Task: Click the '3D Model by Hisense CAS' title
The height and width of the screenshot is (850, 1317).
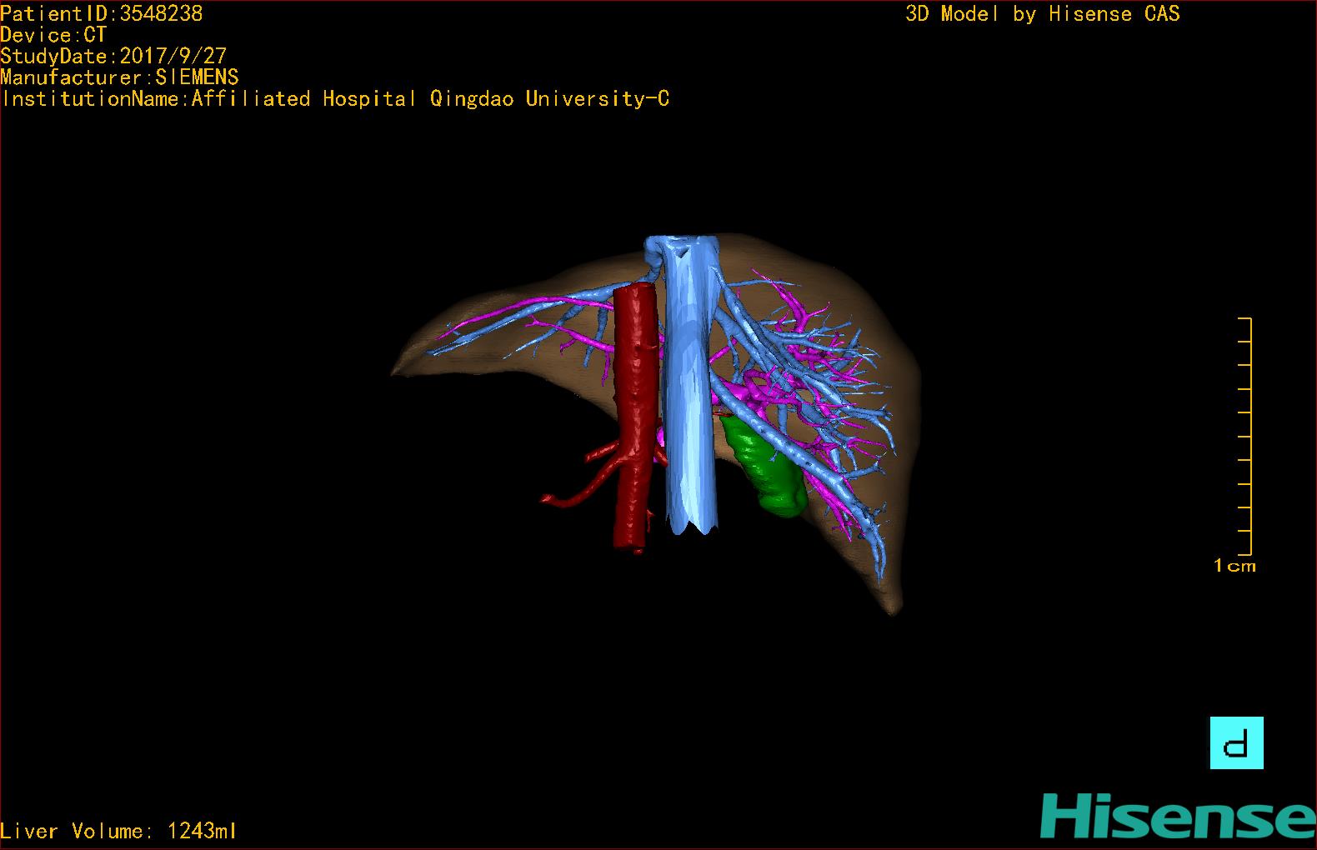Action: (x=1043, y=13)
